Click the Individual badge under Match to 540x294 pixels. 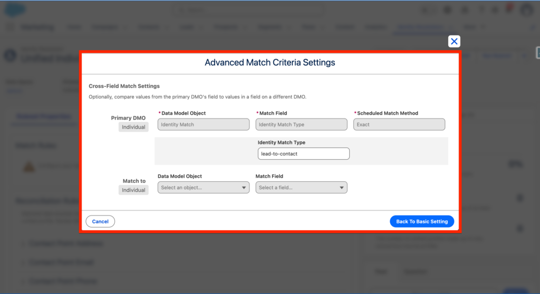[133, 190]
